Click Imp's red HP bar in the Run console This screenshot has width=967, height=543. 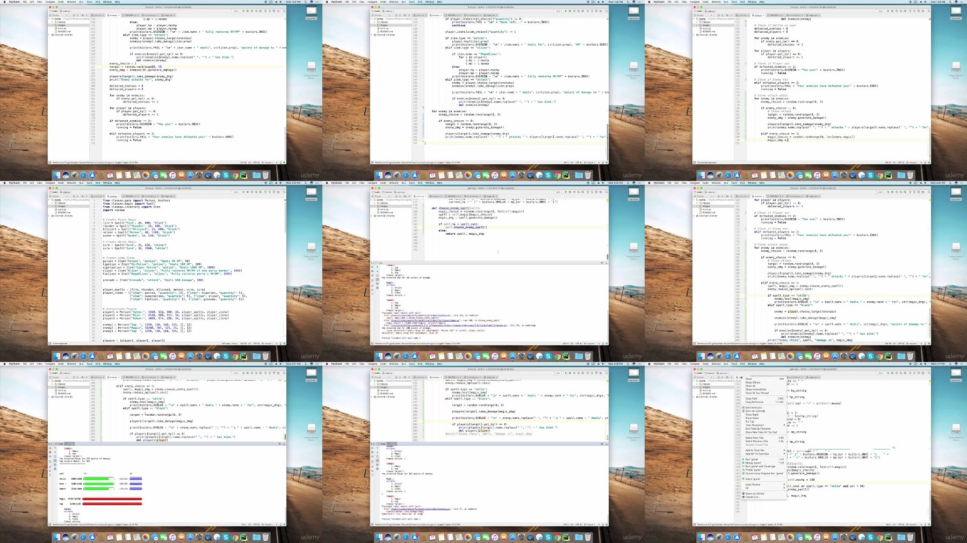112,504
